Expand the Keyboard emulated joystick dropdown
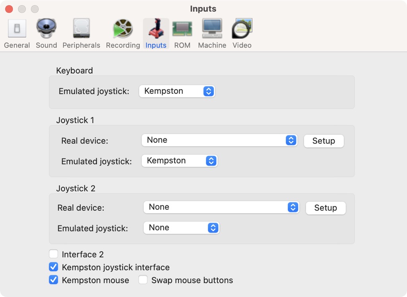407x297 pixels. pos(177,91)
